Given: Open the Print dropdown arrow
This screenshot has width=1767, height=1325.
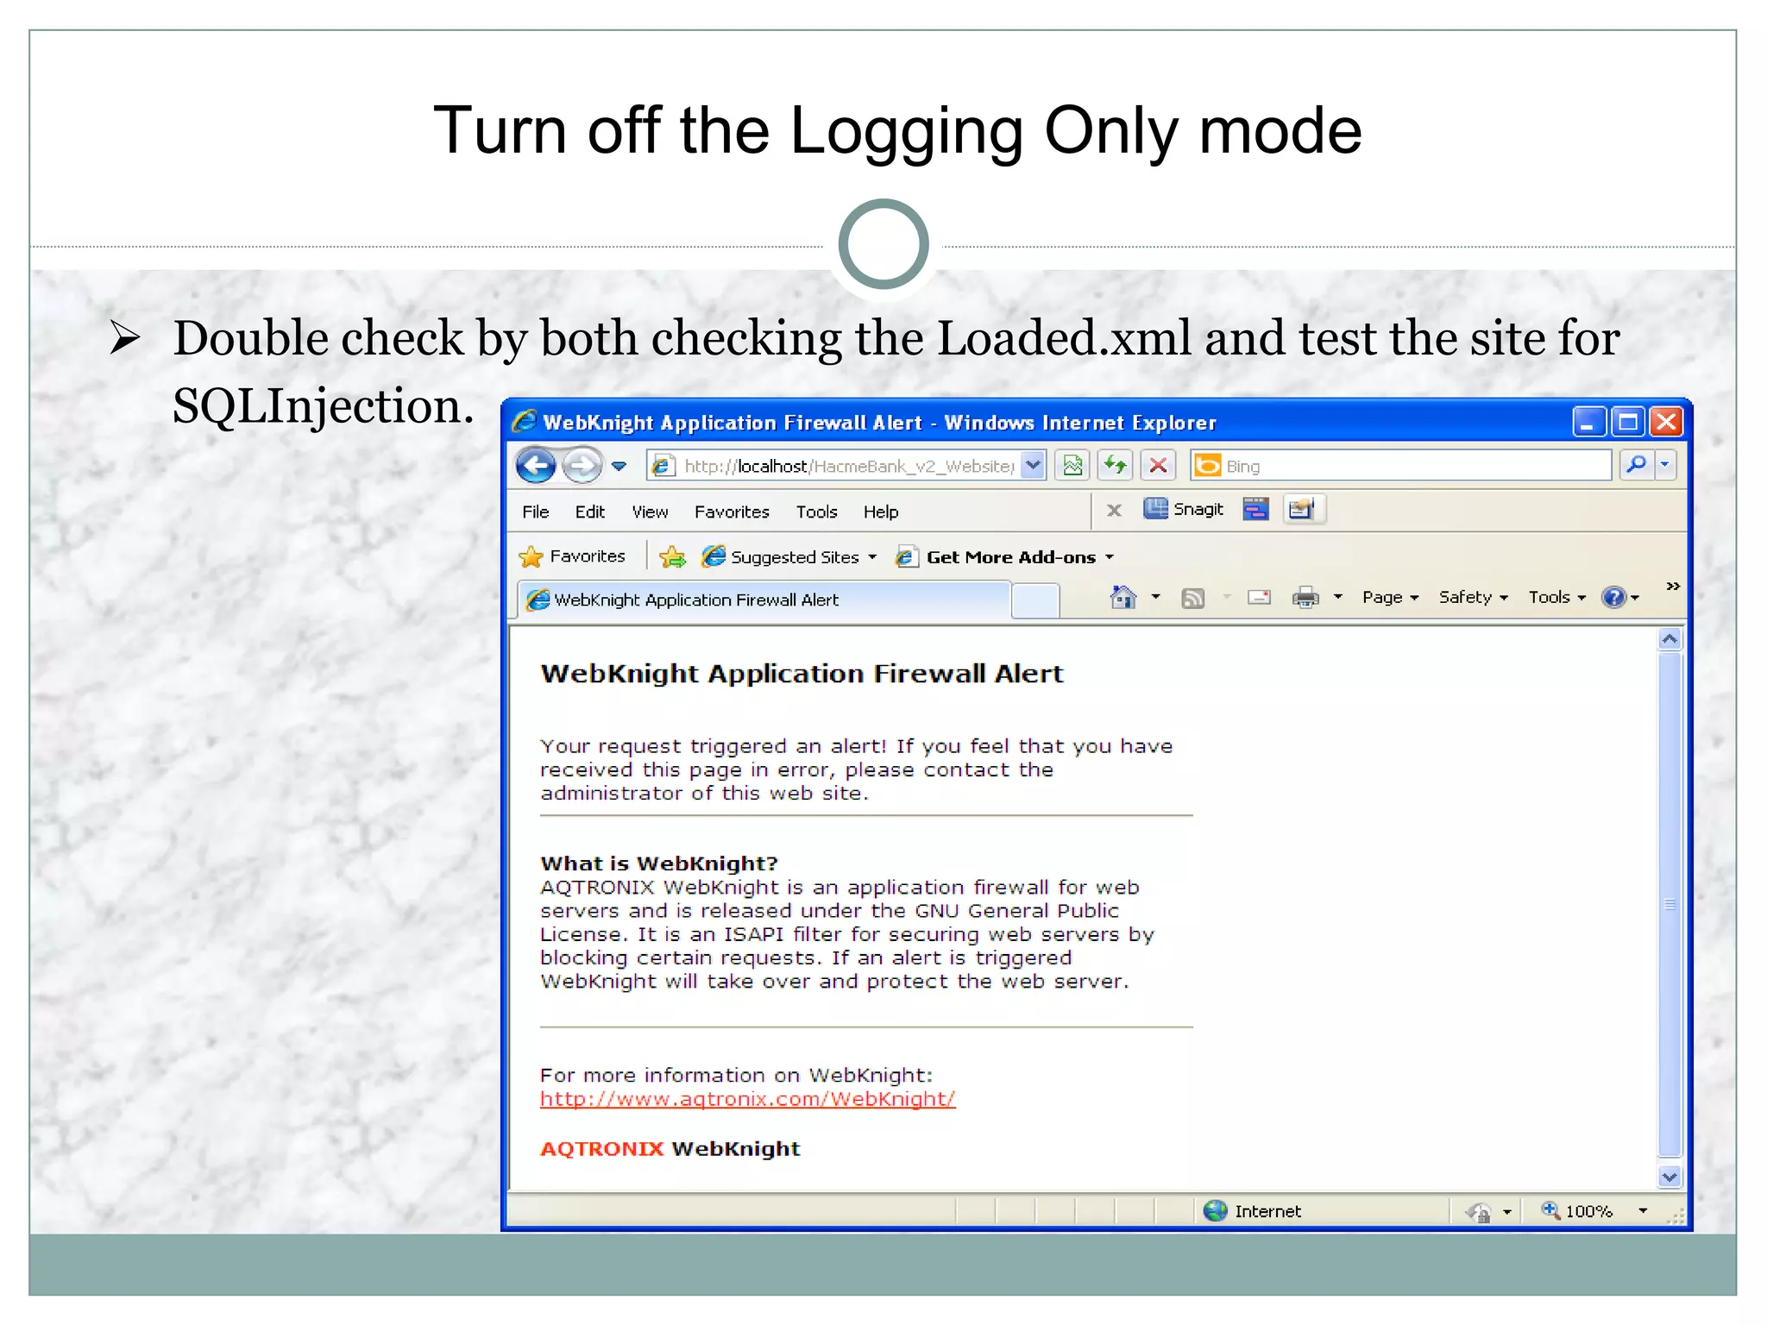Looking at the screenshot, I should pos(1337,597).
